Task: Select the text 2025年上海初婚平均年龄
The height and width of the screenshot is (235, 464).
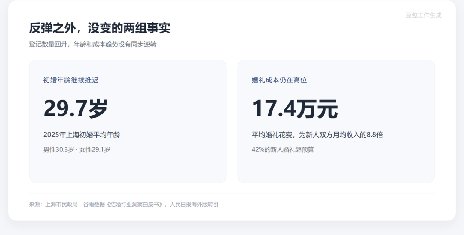Action: pos(82,135)
